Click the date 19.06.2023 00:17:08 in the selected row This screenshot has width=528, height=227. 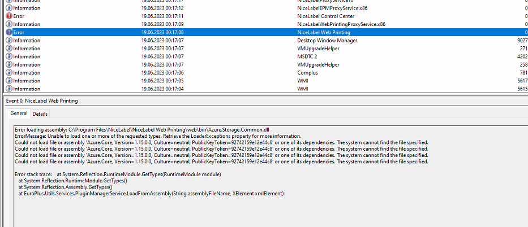coord(162,32)
